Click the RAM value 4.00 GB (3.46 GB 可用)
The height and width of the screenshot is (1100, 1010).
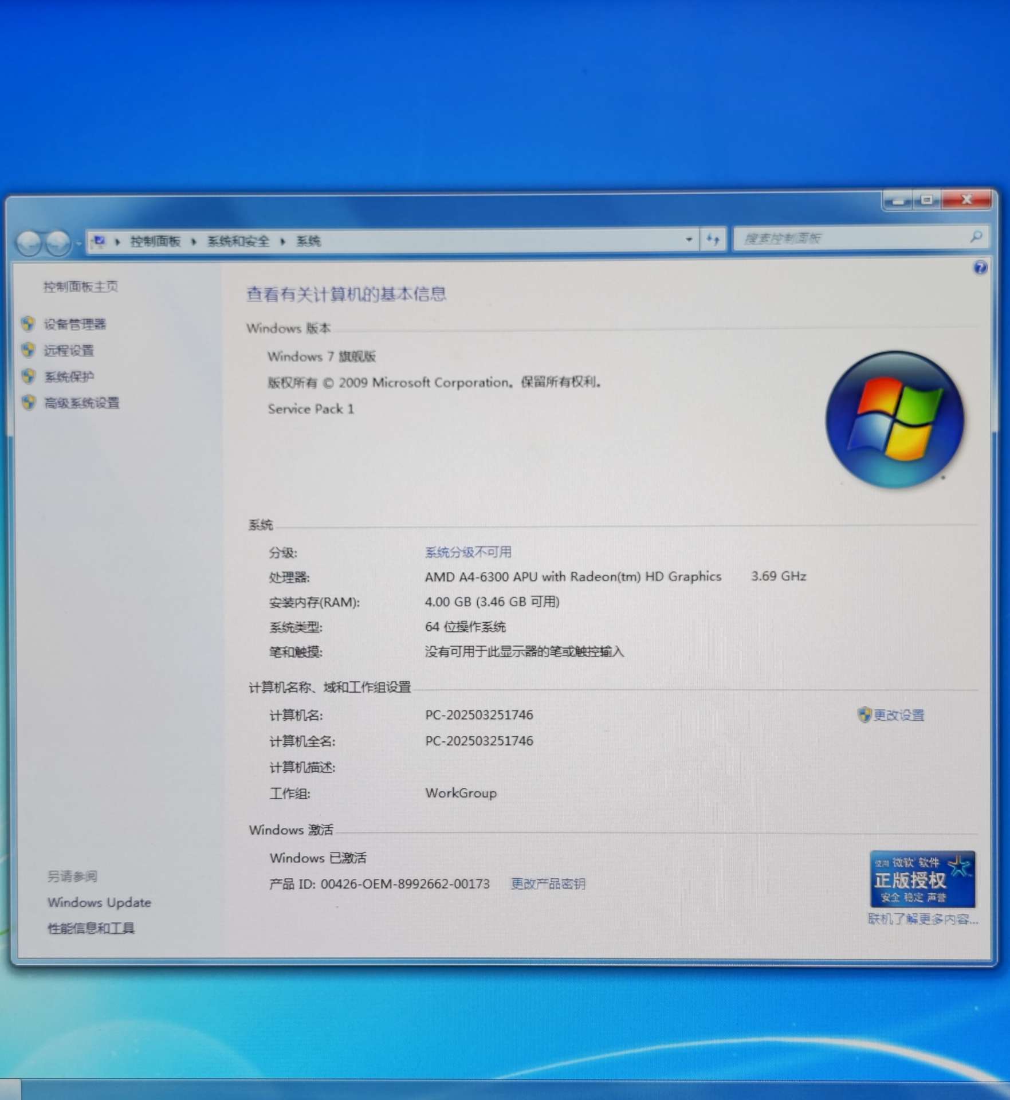pyautogui.click(x=492, y=602)
